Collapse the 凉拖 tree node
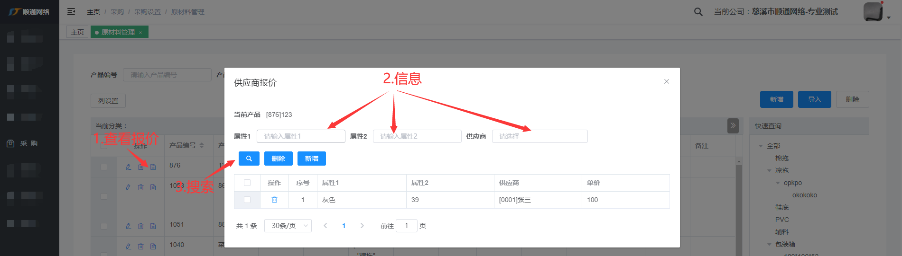The height and width of the screenshot is (256, 902). [x=769, y=170]
